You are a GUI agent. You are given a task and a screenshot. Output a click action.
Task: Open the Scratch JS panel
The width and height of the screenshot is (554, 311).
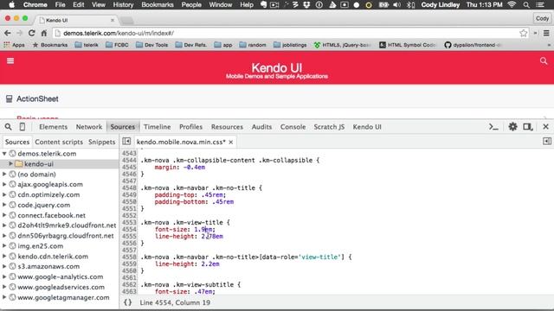[x=329, y=127]
